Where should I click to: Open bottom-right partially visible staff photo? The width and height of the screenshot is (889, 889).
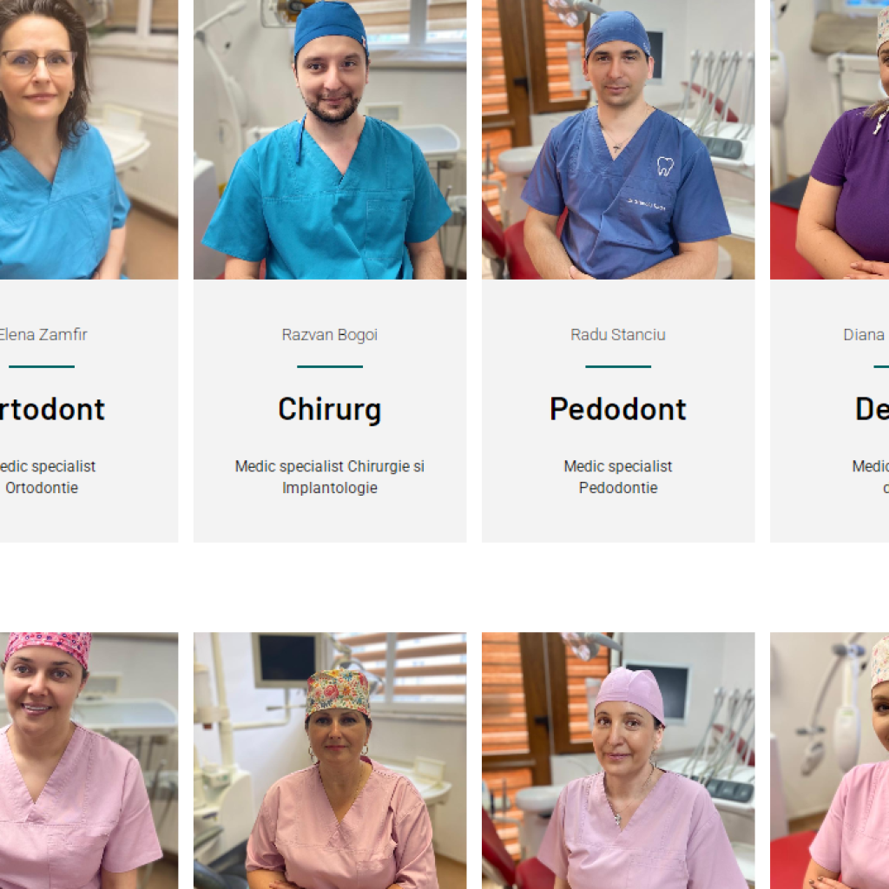tap(829, 761)
